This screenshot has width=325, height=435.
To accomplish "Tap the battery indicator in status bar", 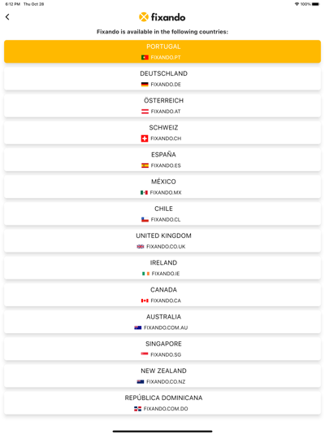I will coord(315,4).
